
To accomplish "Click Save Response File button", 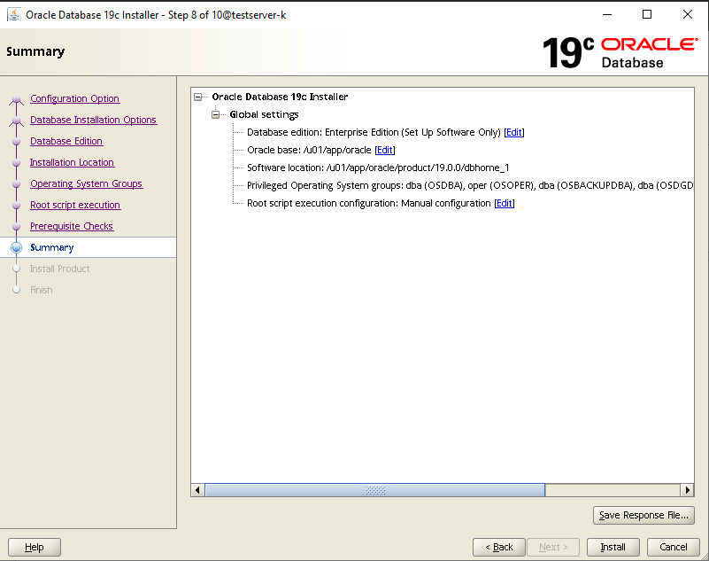I will point(643,515).
